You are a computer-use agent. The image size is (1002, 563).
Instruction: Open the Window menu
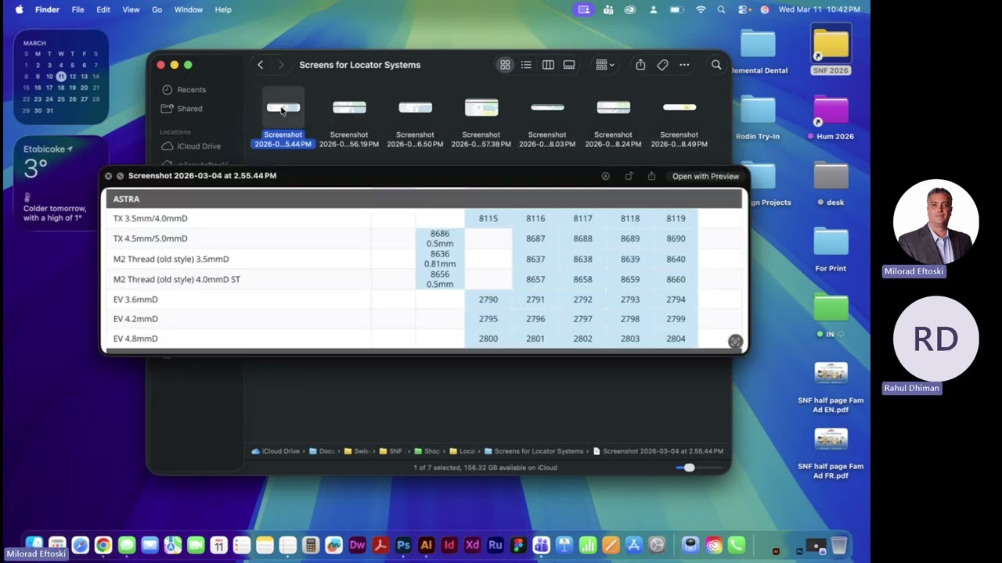point(188,9)
